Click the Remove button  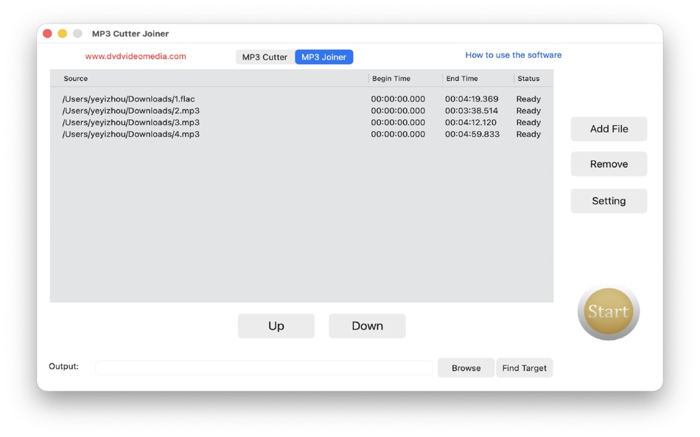click(609, 163)
